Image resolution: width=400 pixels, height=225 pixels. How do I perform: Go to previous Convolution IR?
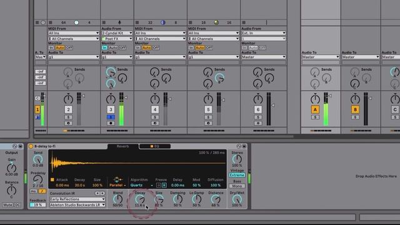click(x=97, y=193)
